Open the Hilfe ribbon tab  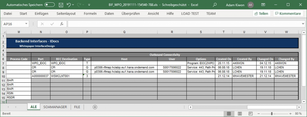170,14
